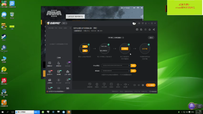Click the share icon in room header
Screen dimensions: 203x114
pyautogui.click(x=154, y=29)
